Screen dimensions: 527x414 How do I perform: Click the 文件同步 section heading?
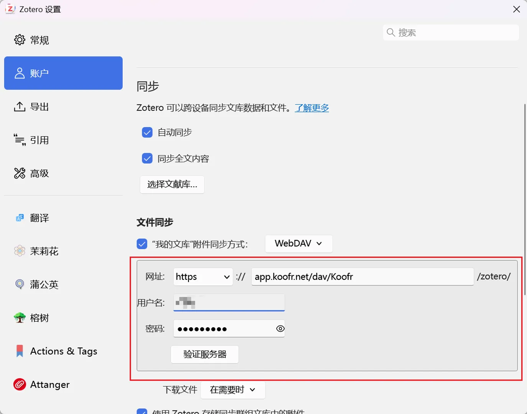click(155, 222)
